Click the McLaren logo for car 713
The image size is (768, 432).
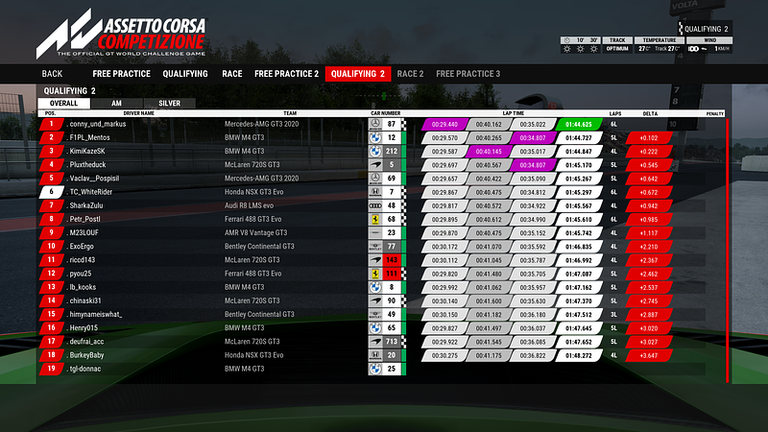point(375,342)
